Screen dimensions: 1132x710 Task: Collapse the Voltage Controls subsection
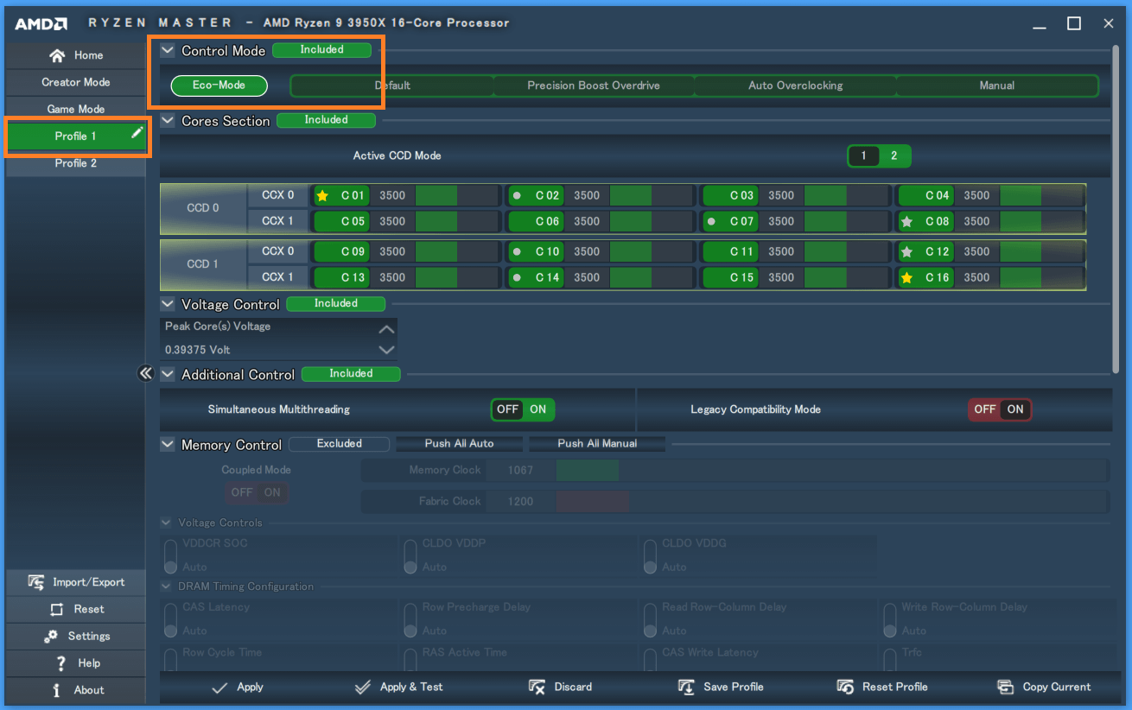point(166,523)
